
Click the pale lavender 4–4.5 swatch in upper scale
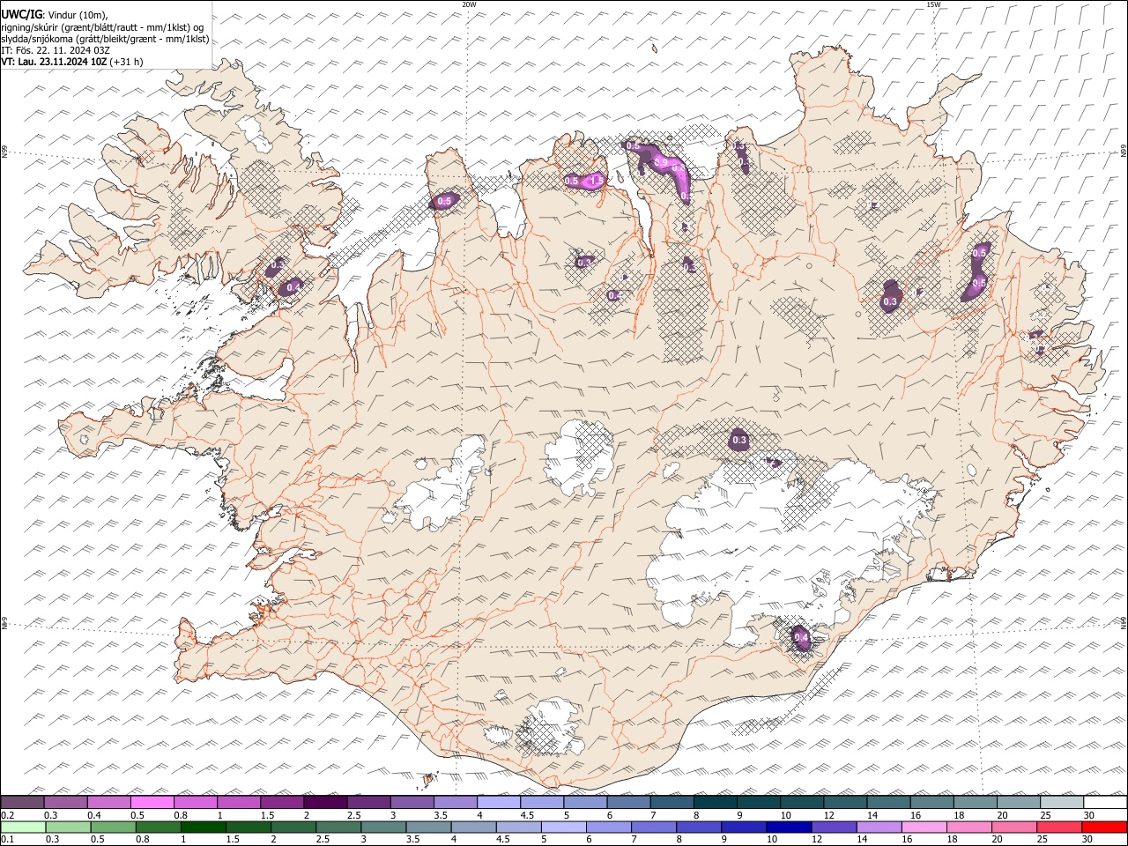(499, 803)
